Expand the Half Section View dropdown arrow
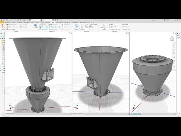The height and width of the screenshot is (136, 181). 31,27
